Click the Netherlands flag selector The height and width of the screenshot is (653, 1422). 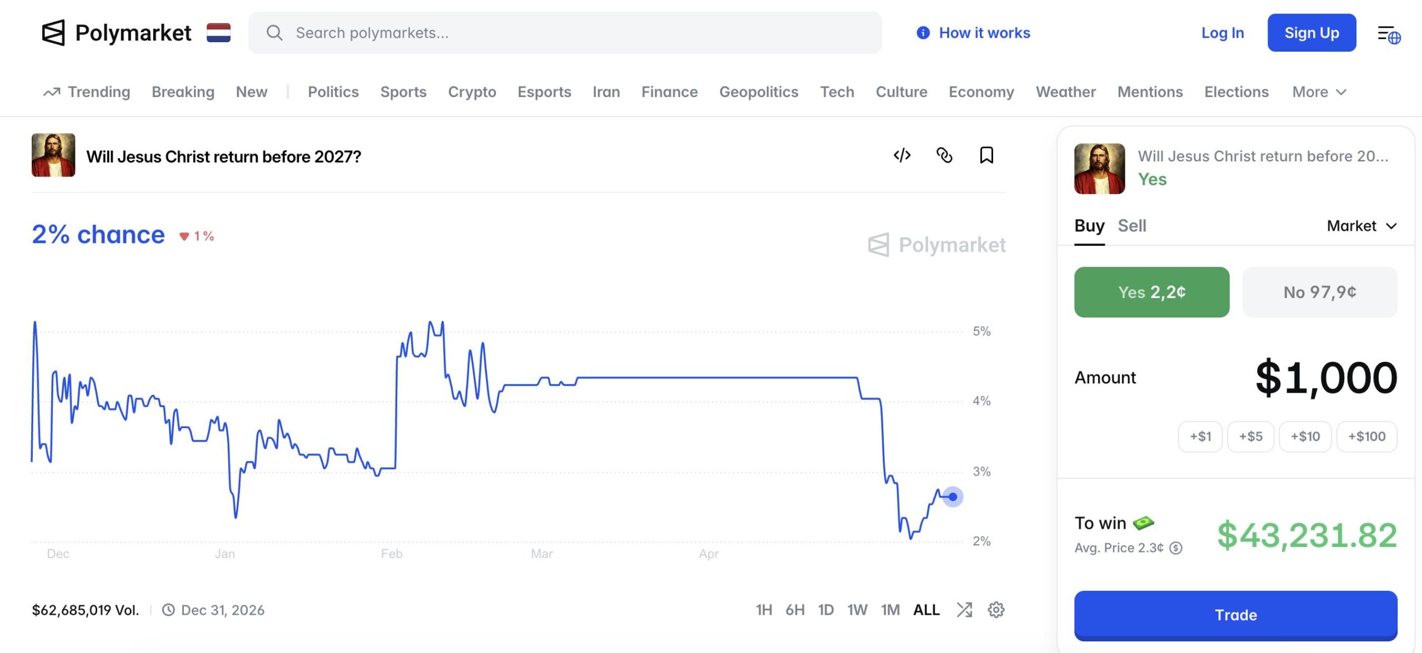point(218,33)
